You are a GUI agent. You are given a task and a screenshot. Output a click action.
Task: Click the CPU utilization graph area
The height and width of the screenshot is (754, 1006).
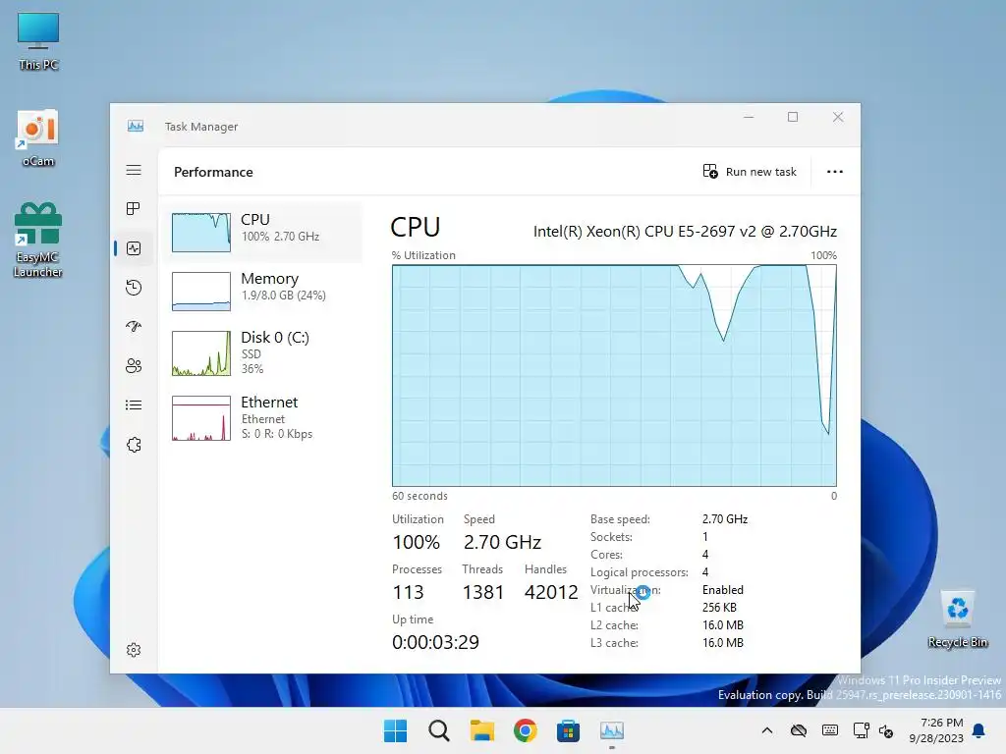pyautogui.click(x=614, y=376)
